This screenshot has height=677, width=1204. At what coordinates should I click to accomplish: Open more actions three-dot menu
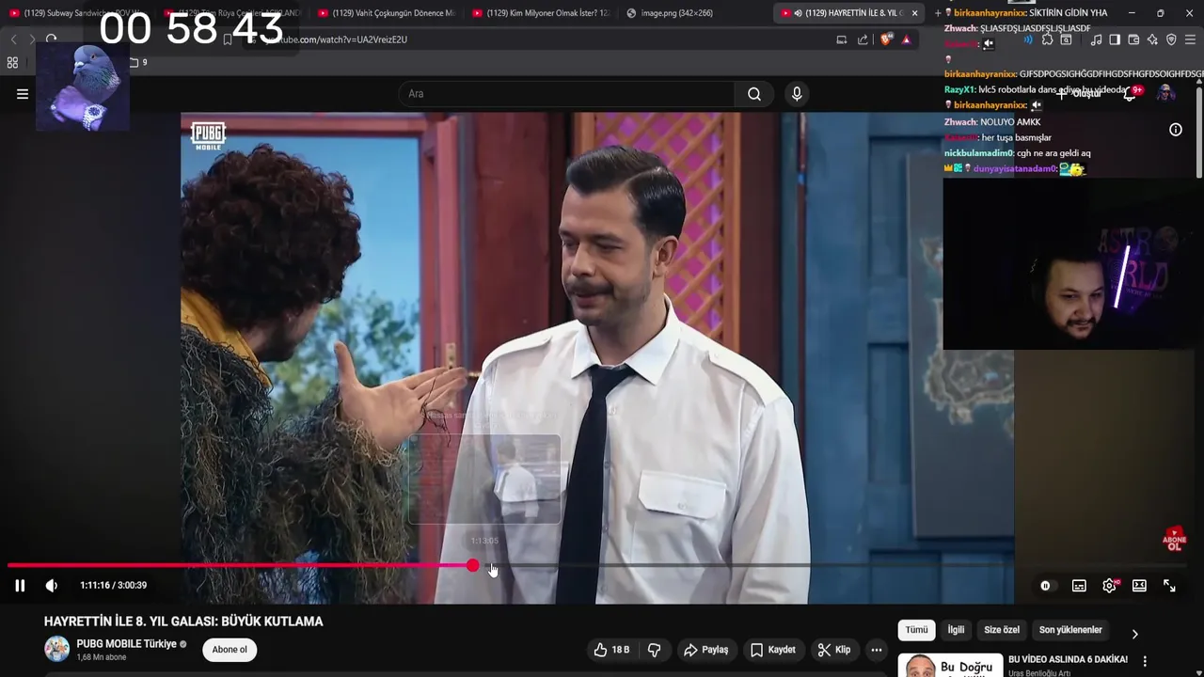(x=877, y=650)
